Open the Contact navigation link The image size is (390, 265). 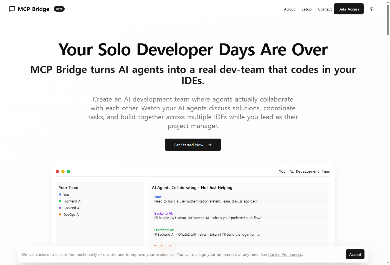tap(325, 9)
